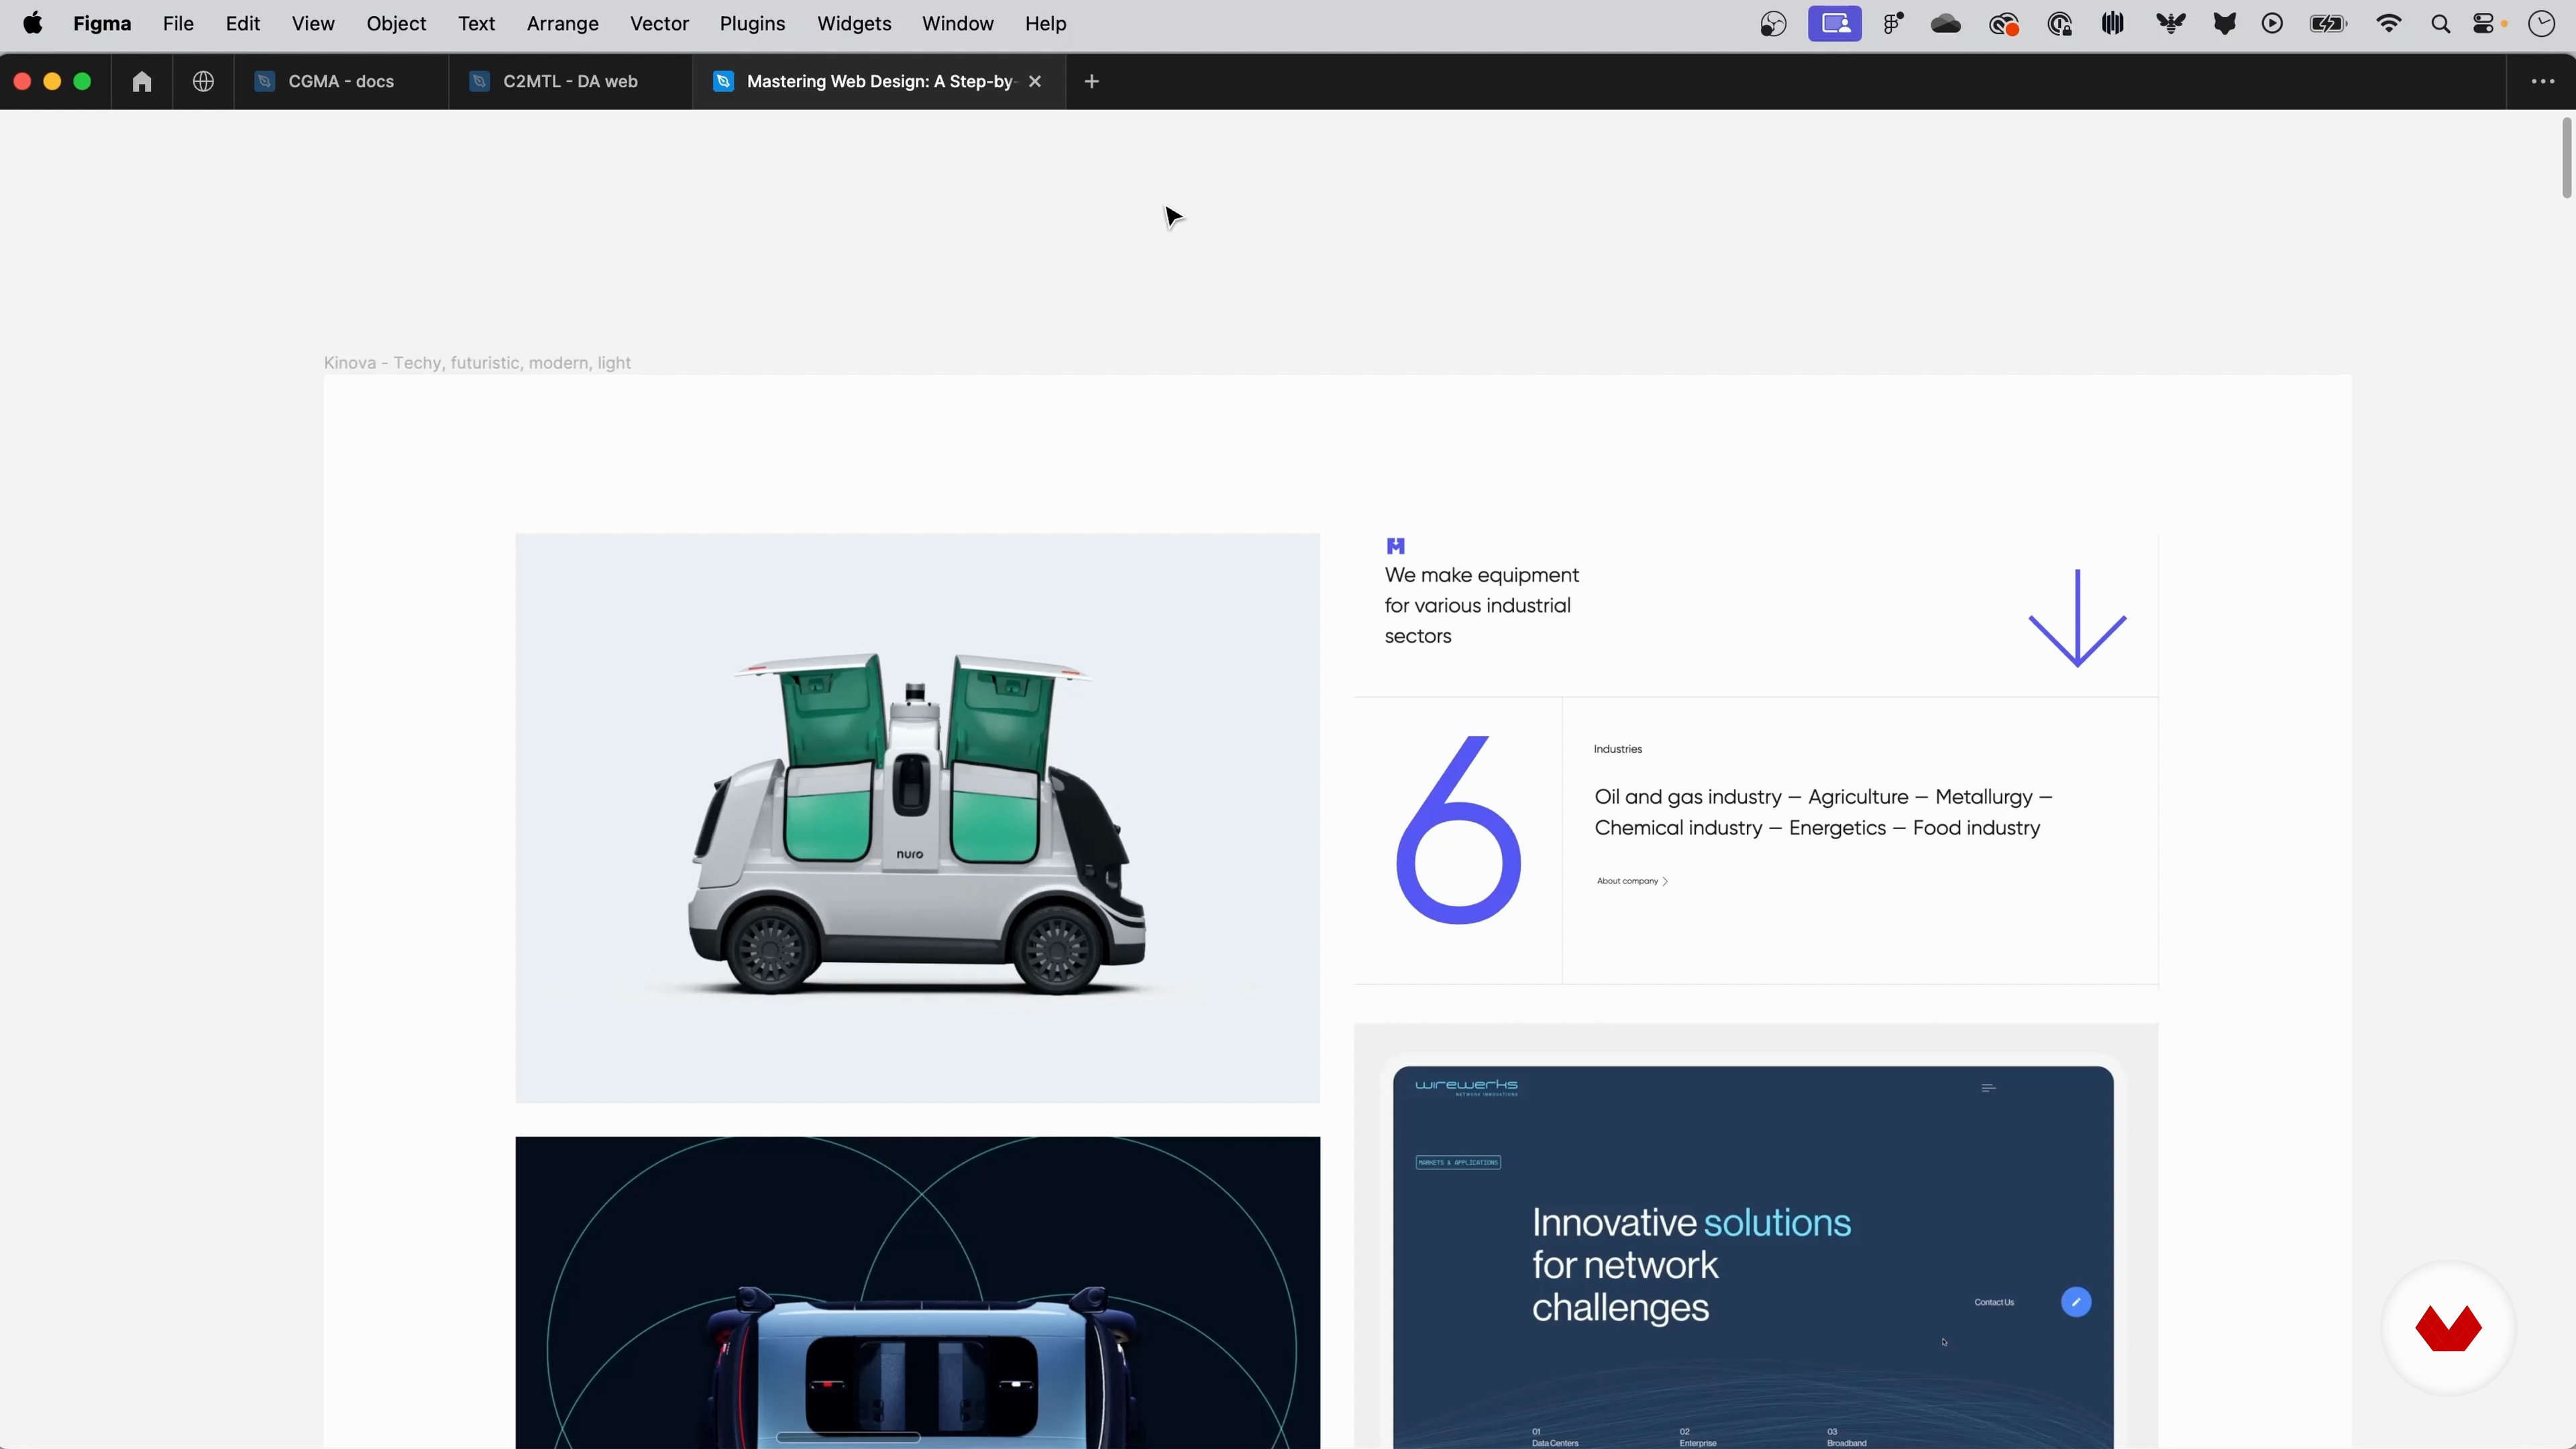This screenshot has height=1449, width=2576.
Task: Click the OBS icon in menu bar
Action: click(x=1773, y=24)
